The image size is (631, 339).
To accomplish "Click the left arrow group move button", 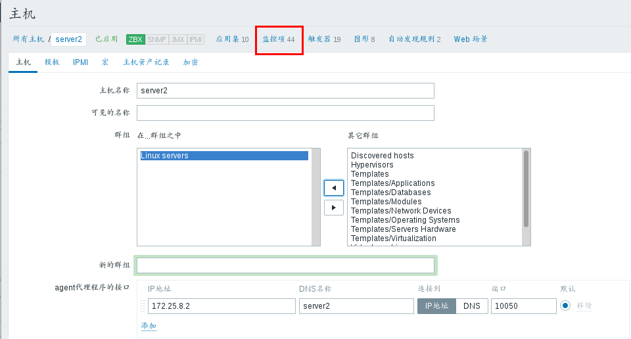I will click(334, 188).
